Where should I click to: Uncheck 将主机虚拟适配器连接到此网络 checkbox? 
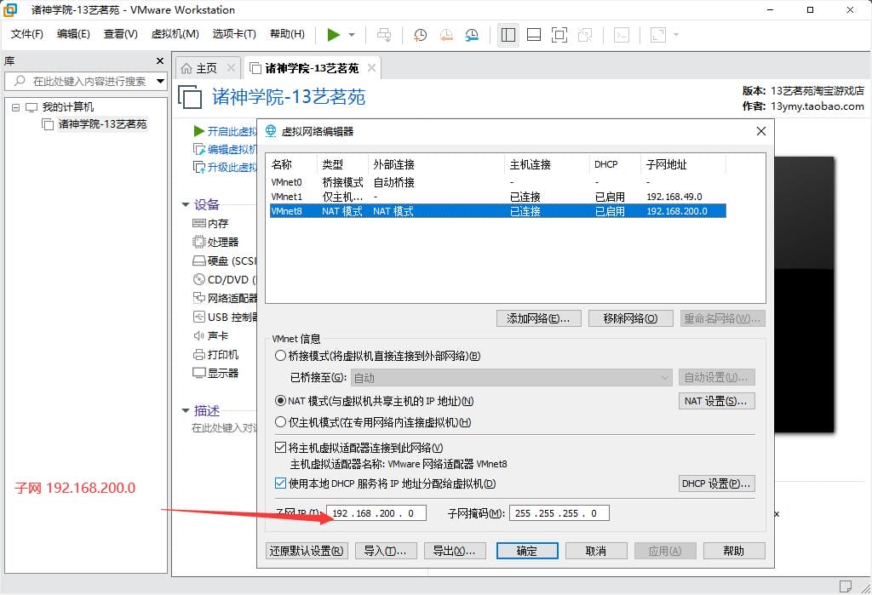(281, 448)
